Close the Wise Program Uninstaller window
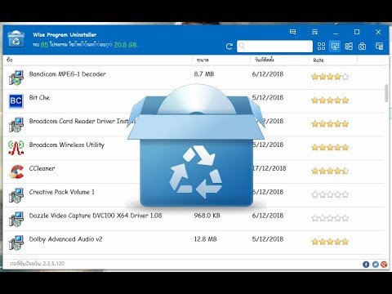 (378, 32)
